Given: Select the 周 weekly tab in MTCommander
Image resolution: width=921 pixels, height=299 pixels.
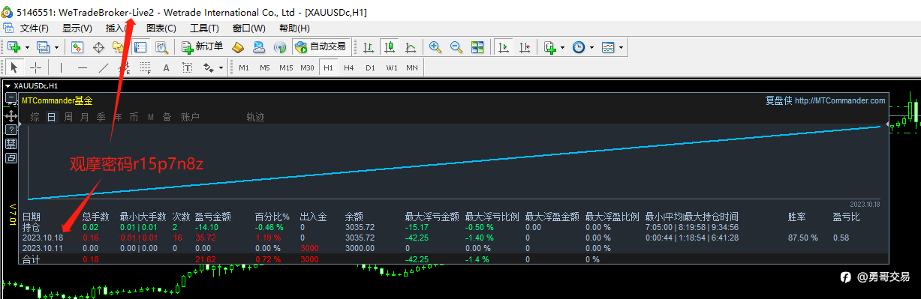Looking at the screenshot, I should click(x=68, y=117).
